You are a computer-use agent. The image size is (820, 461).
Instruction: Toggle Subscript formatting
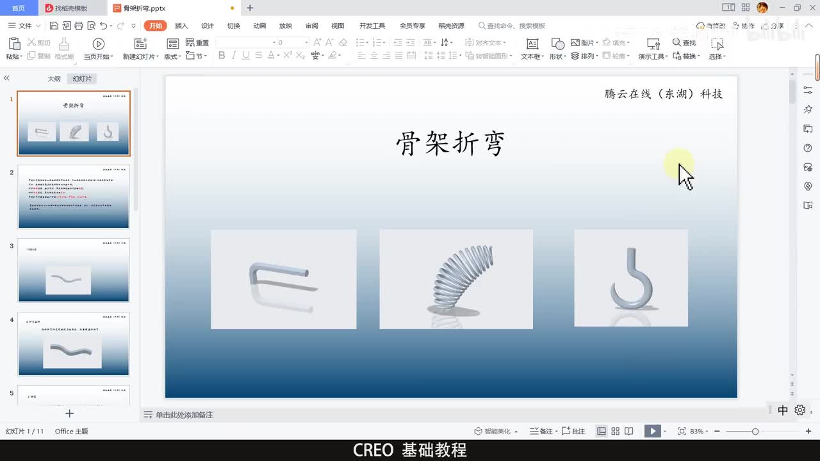(x=300, y=56)
